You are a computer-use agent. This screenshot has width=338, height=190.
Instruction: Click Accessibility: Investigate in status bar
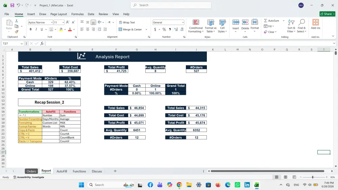pos(29,177)
